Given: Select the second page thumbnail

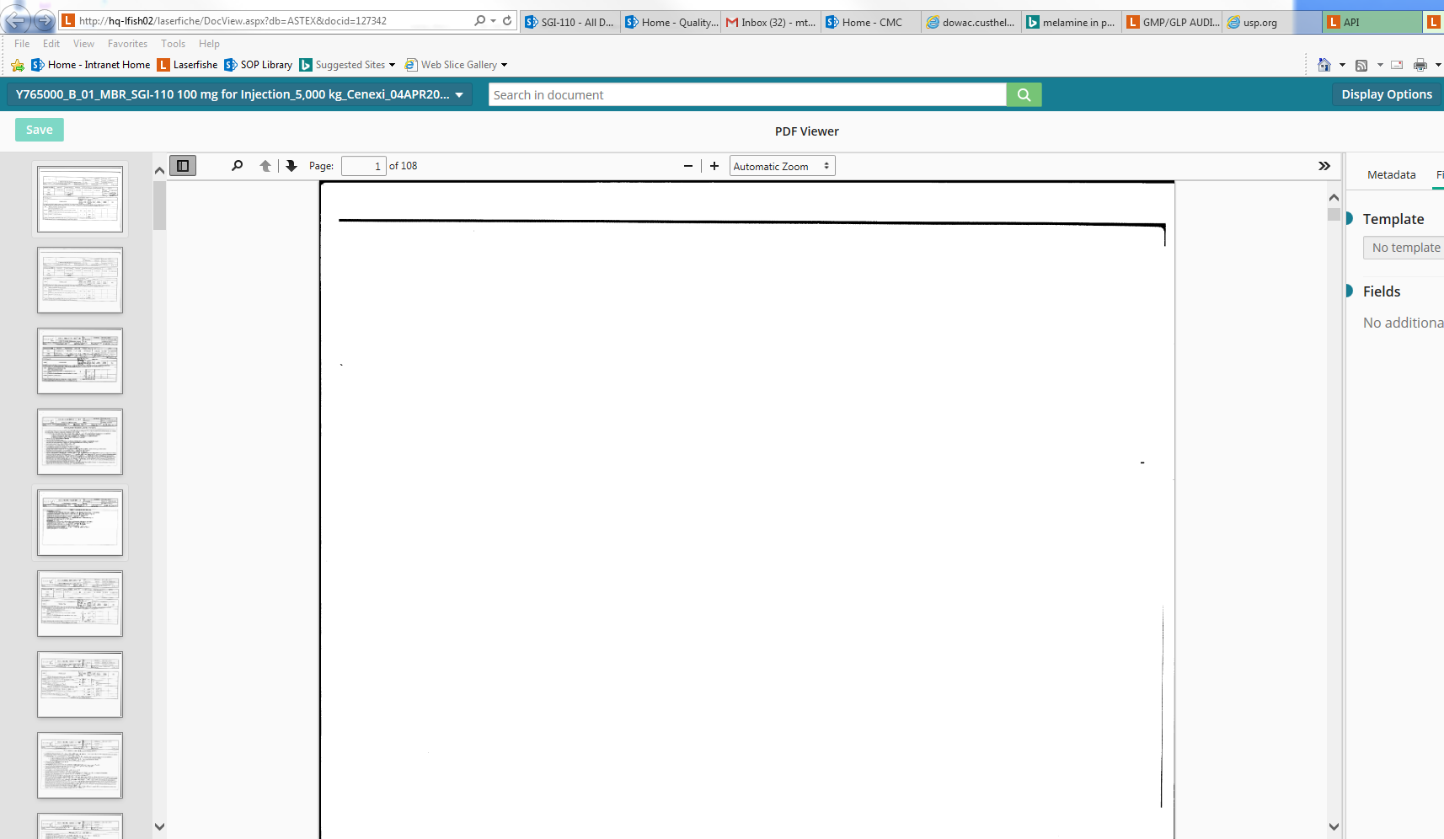Looking at the screenshot, I should coord(80,280).
